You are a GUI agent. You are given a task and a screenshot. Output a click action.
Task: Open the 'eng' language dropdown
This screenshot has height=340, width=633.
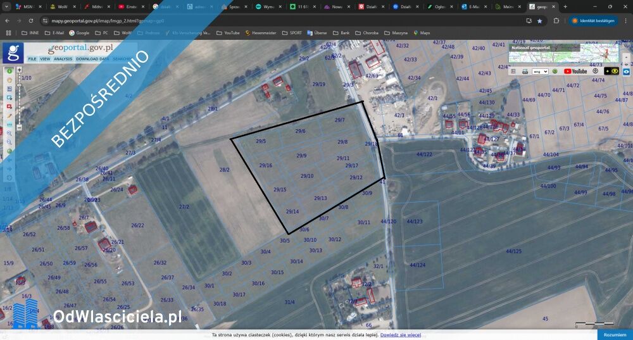540,72
